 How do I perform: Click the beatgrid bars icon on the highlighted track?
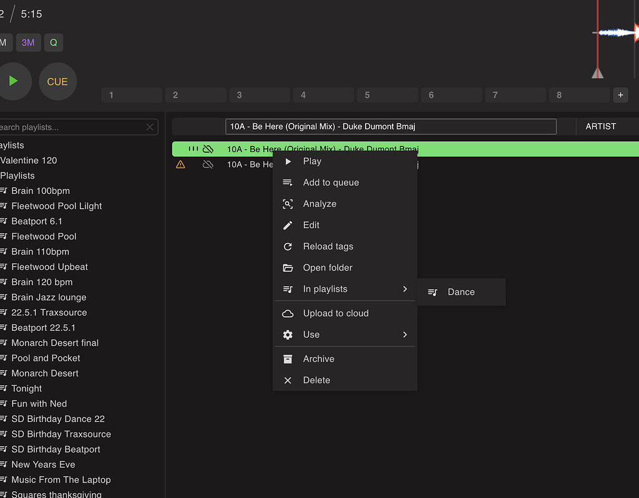(x=193, y=149)
